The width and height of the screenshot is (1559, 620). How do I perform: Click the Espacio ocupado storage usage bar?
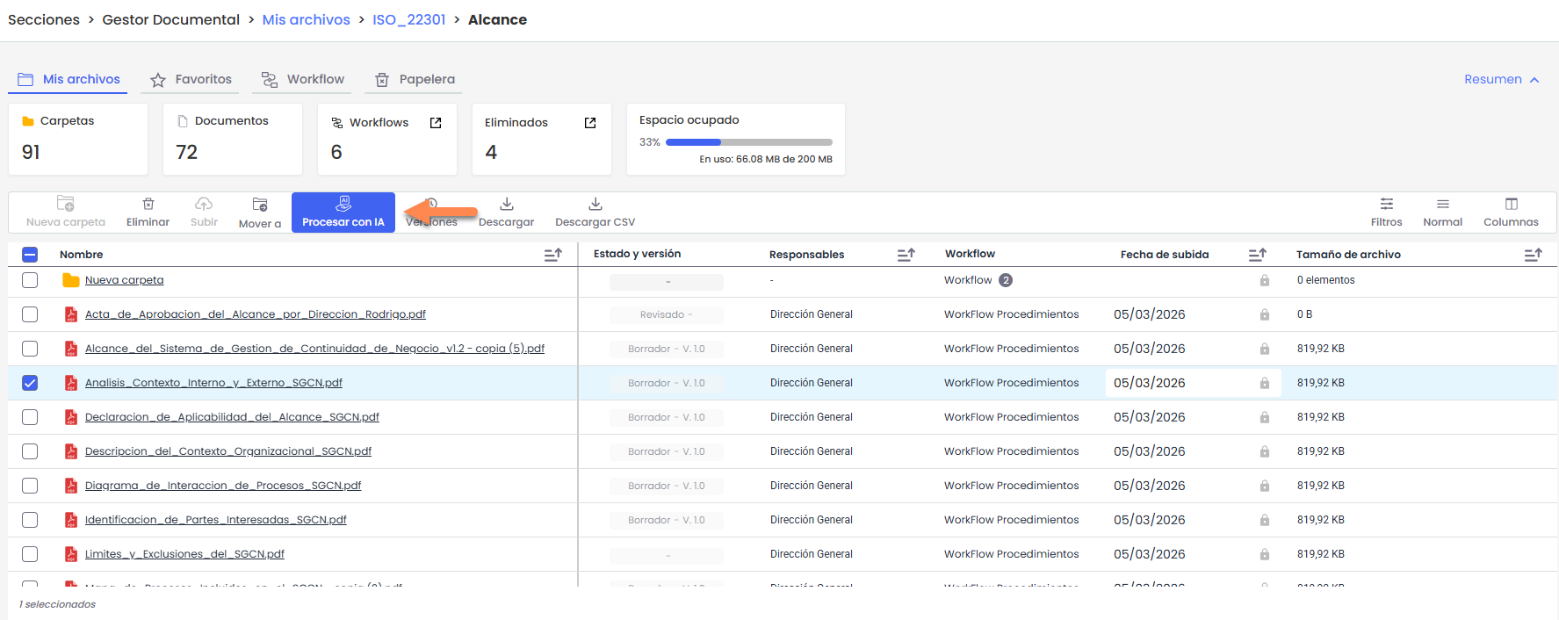pos(748,142)
